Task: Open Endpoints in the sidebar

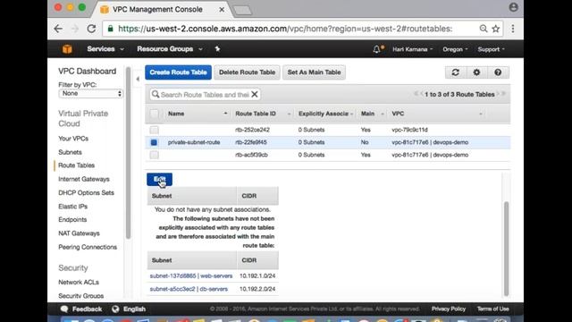Action: 72,219
